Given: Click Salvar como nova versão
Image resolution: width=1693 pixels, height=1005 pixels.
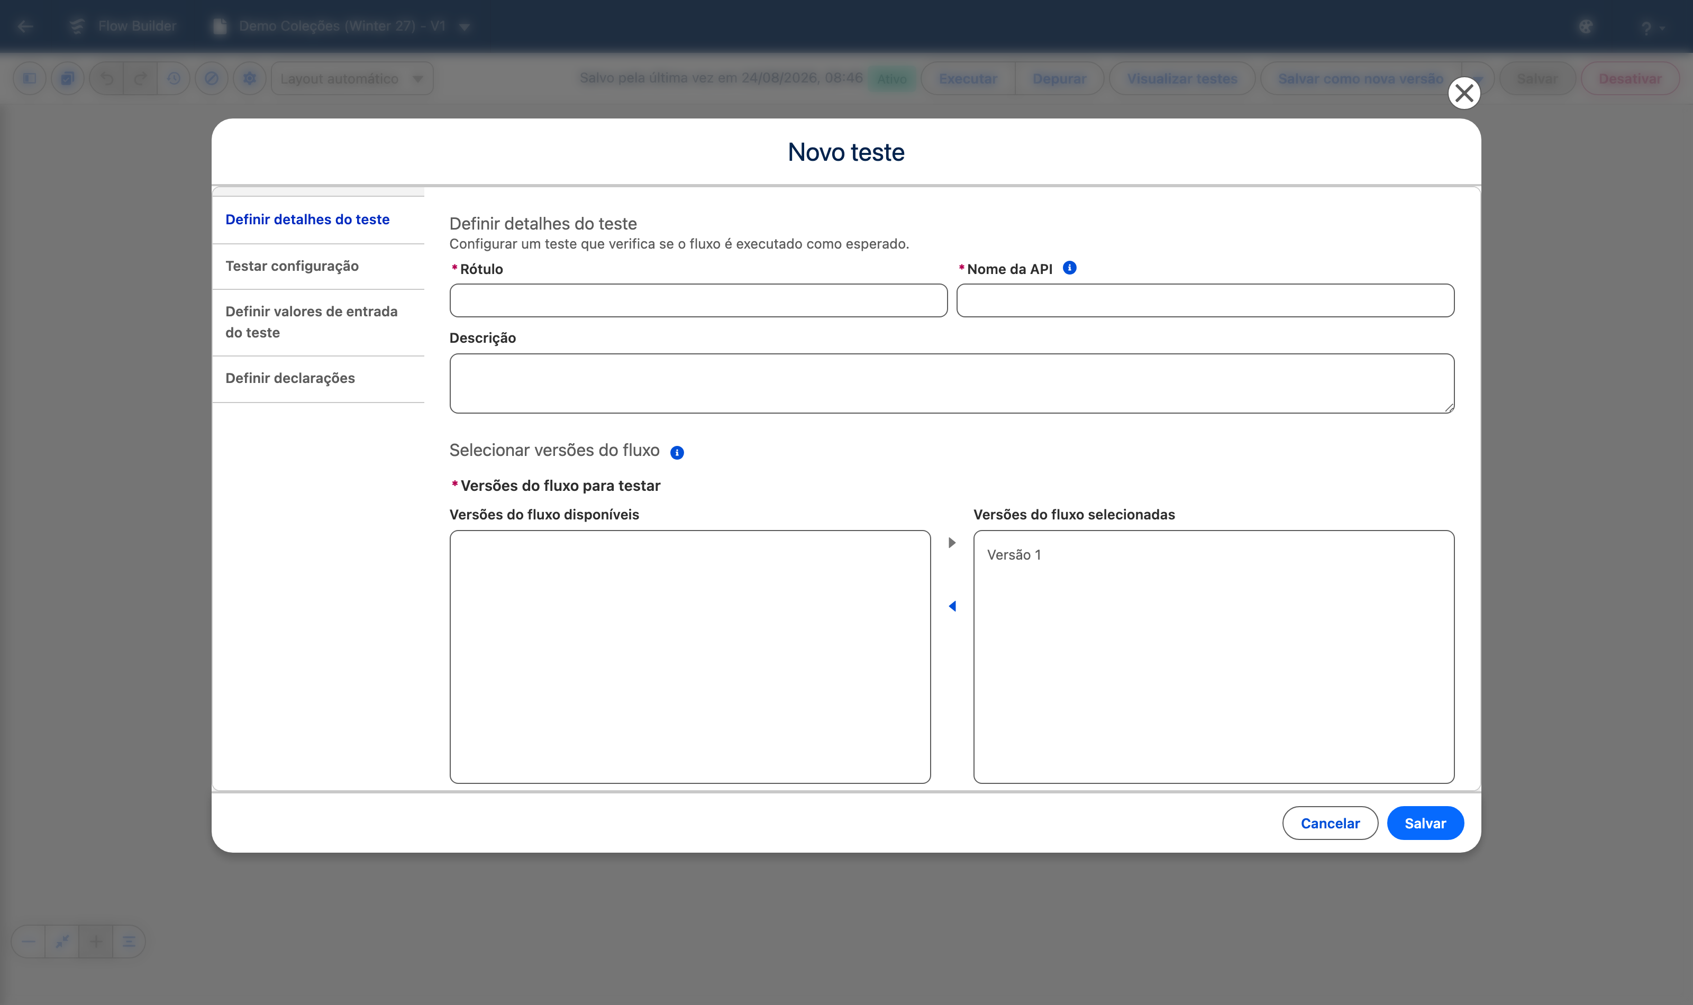Looking at the screenshot, I should coord(1361,79).
